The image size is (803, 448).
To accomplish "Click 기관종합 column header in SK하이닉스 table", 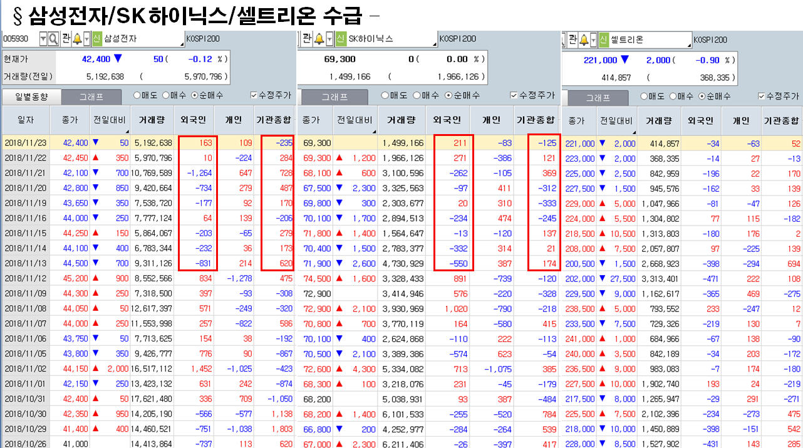I will coord(535,120).
